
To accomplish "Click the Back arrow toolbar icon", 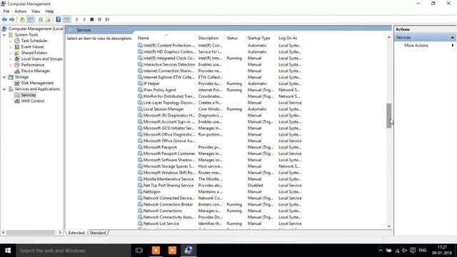I will point(4,19).
